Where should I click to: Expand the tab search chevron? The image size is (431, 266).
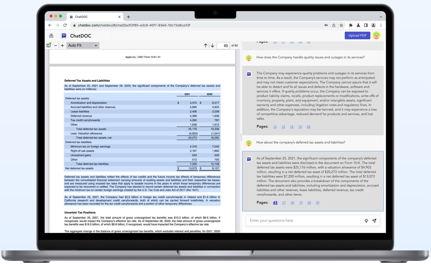381,17
